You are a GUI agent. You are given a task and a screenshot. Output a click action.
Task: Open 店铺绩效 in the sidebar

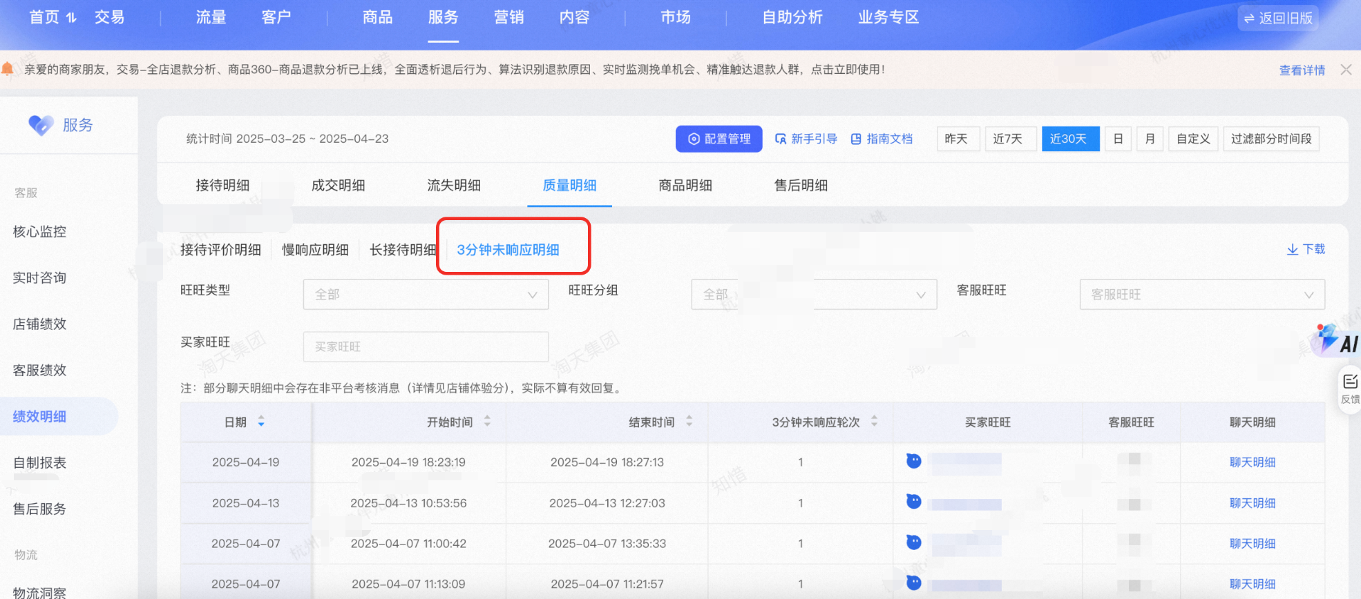(39, 324)
